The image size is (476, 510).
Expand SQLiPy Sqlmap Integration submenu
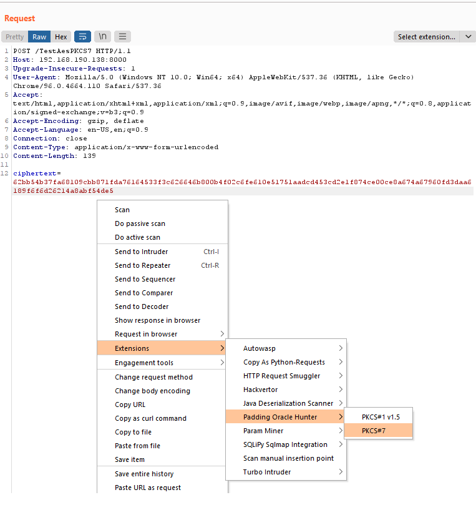point(286,444)
